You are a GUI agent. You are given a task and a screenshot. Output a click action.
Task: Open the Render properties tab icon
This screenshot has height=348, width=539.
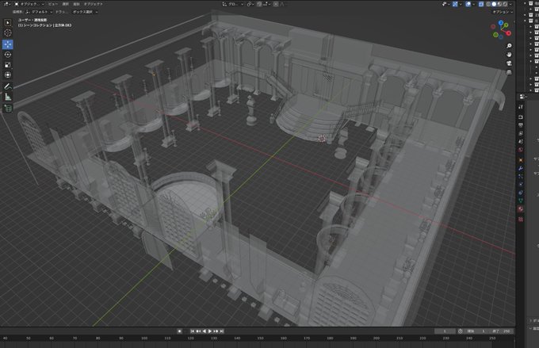[521, 117]
